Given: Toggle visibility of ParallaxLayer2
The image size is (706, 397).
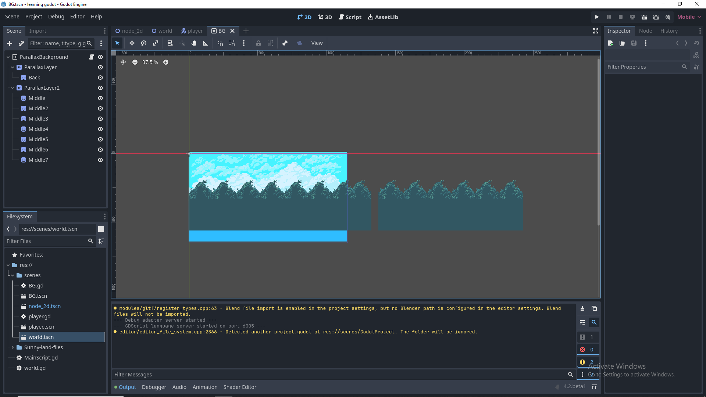Looking at the screenshot, I should (x=100, y=88).
